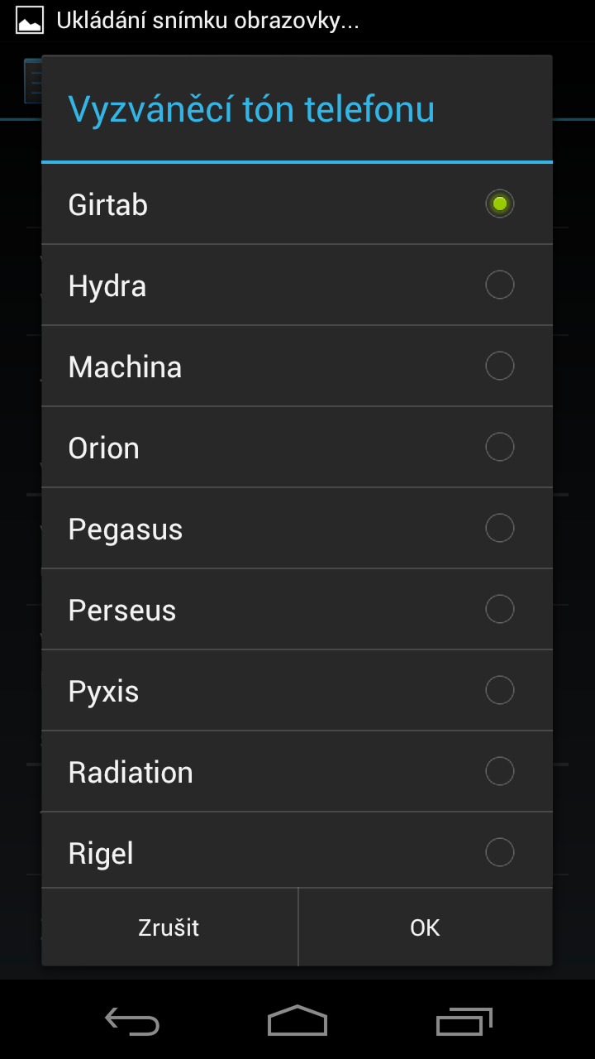Select the Girtab radio button
This screenshot has width=595, height=1059.
coord(499,204)
